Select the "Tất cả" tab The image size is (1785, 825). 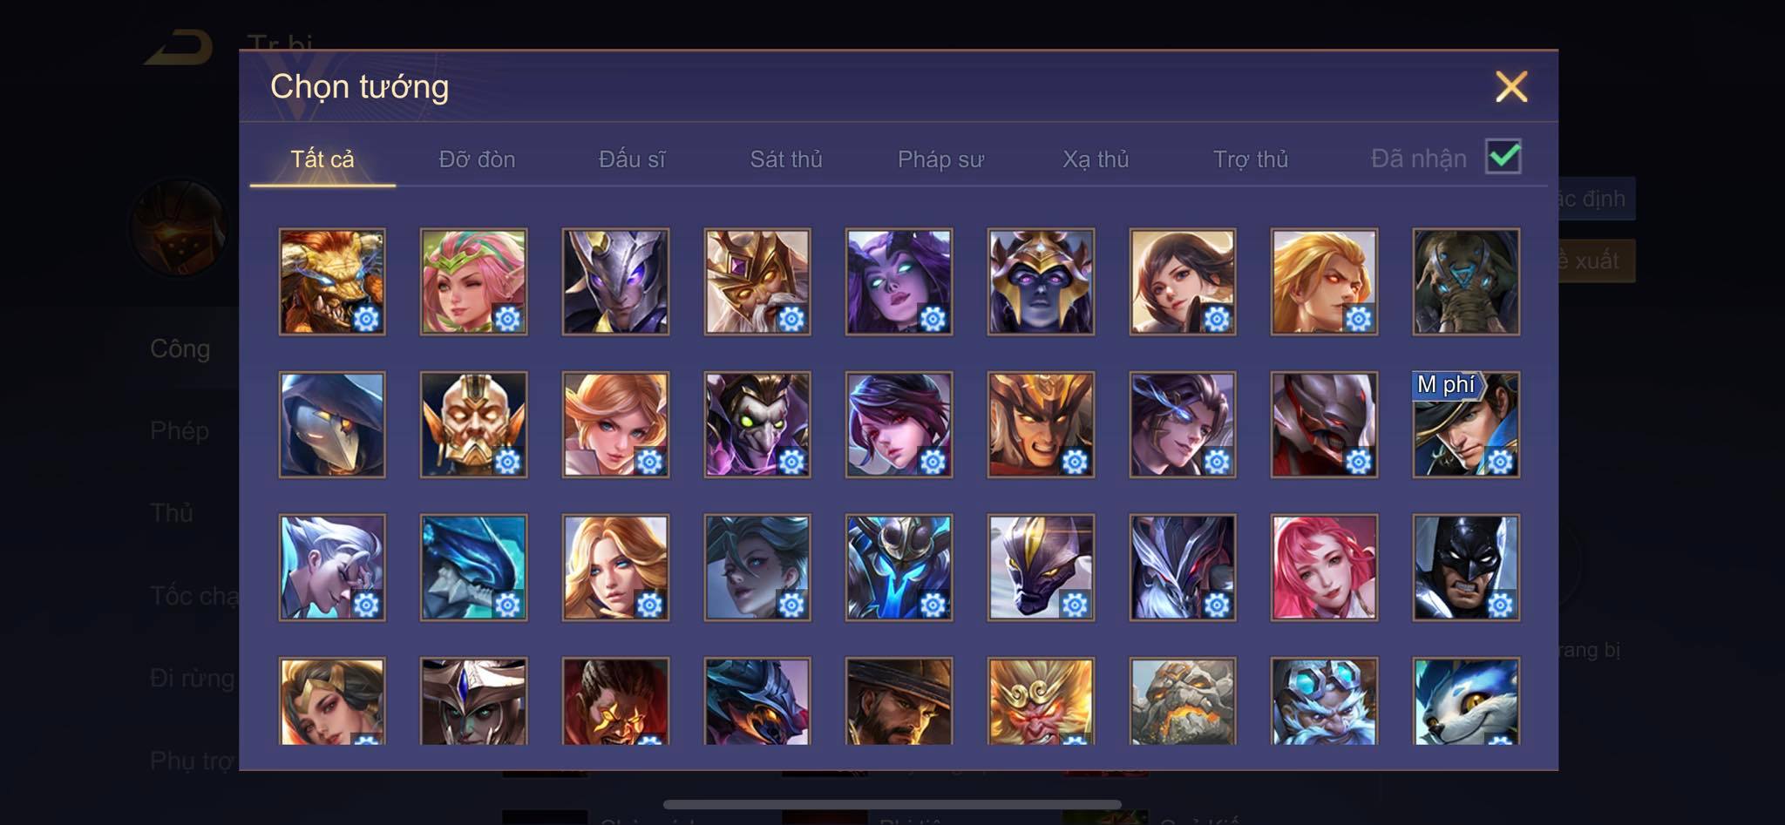(322, 159)
